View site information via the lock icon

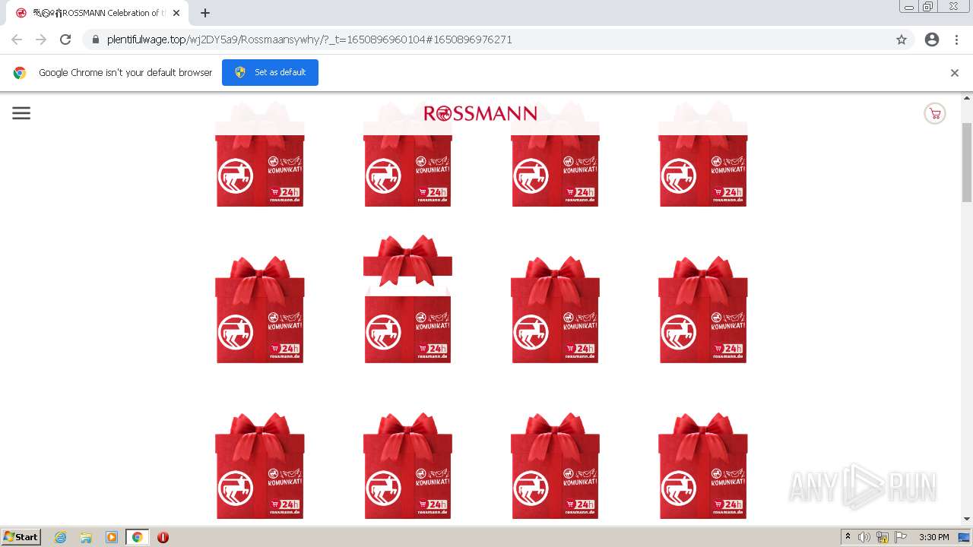point(95,40)
